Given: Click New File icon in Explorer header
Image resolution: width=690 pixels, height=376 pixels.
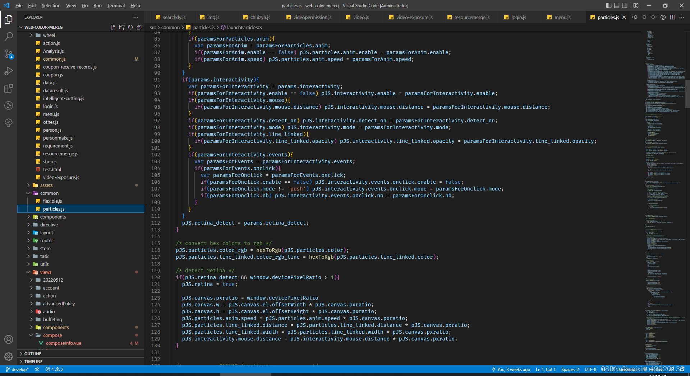Looking at the screenshot, I should pyautogui.click(x=113, y=27).
